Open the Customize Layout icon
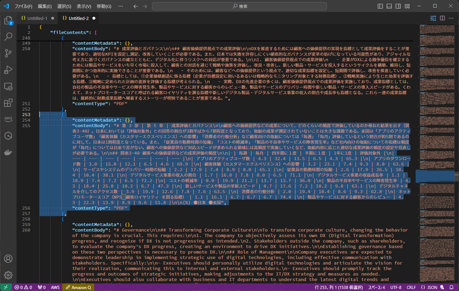Viewport: 459px width, 291px height. (x=407, y=6)
